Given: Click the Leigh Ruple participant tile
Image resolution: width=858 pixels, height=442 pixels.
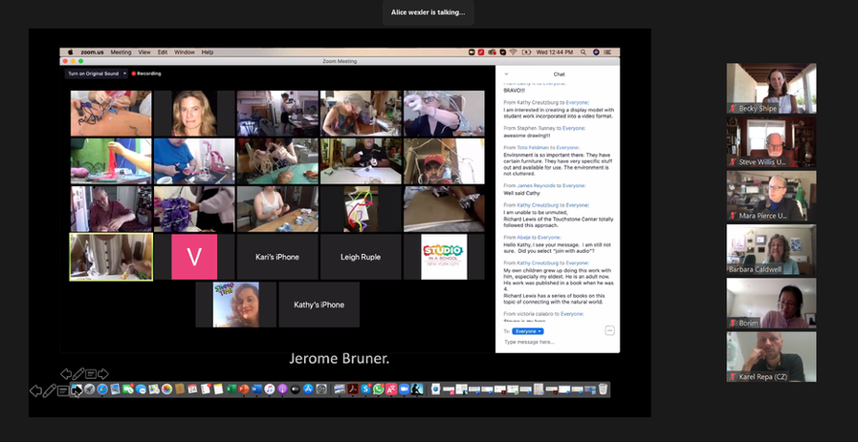Looking at the screenshot, I should coord(361,257).
